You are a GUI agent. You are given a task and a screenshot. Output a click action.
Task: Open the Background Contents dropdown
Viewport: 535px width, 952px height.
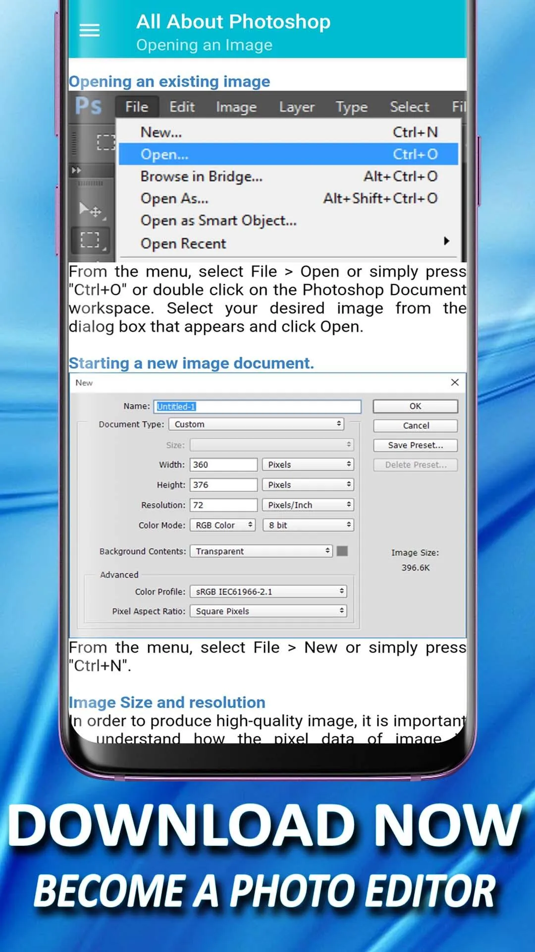point(261,551)
